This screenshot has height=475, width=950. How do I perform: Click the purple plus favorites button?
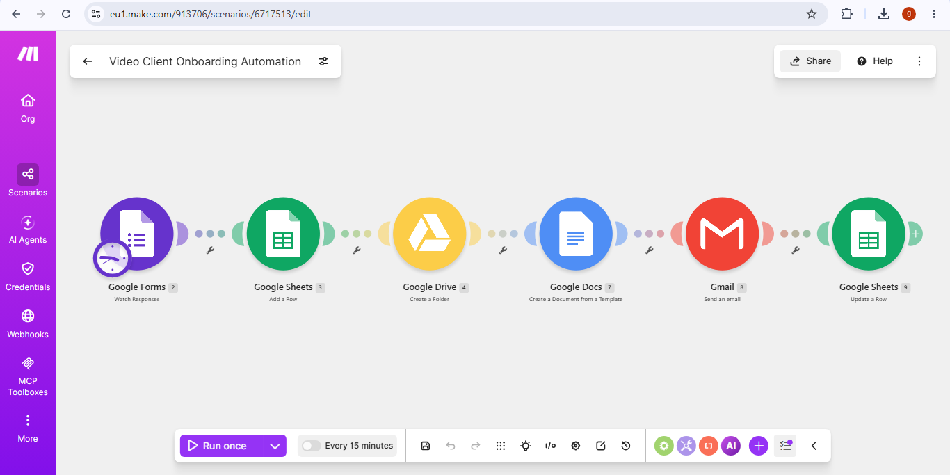(759, 446)
